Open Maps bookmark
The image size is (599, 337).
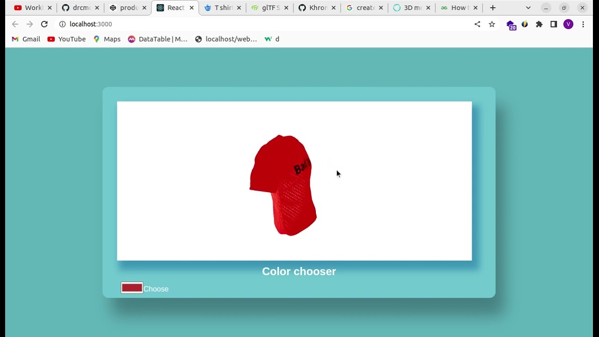point(107,39)
